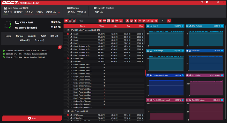Click the fan sensor filter icon
The image size is (227, 123).
(x=144, y=21)
